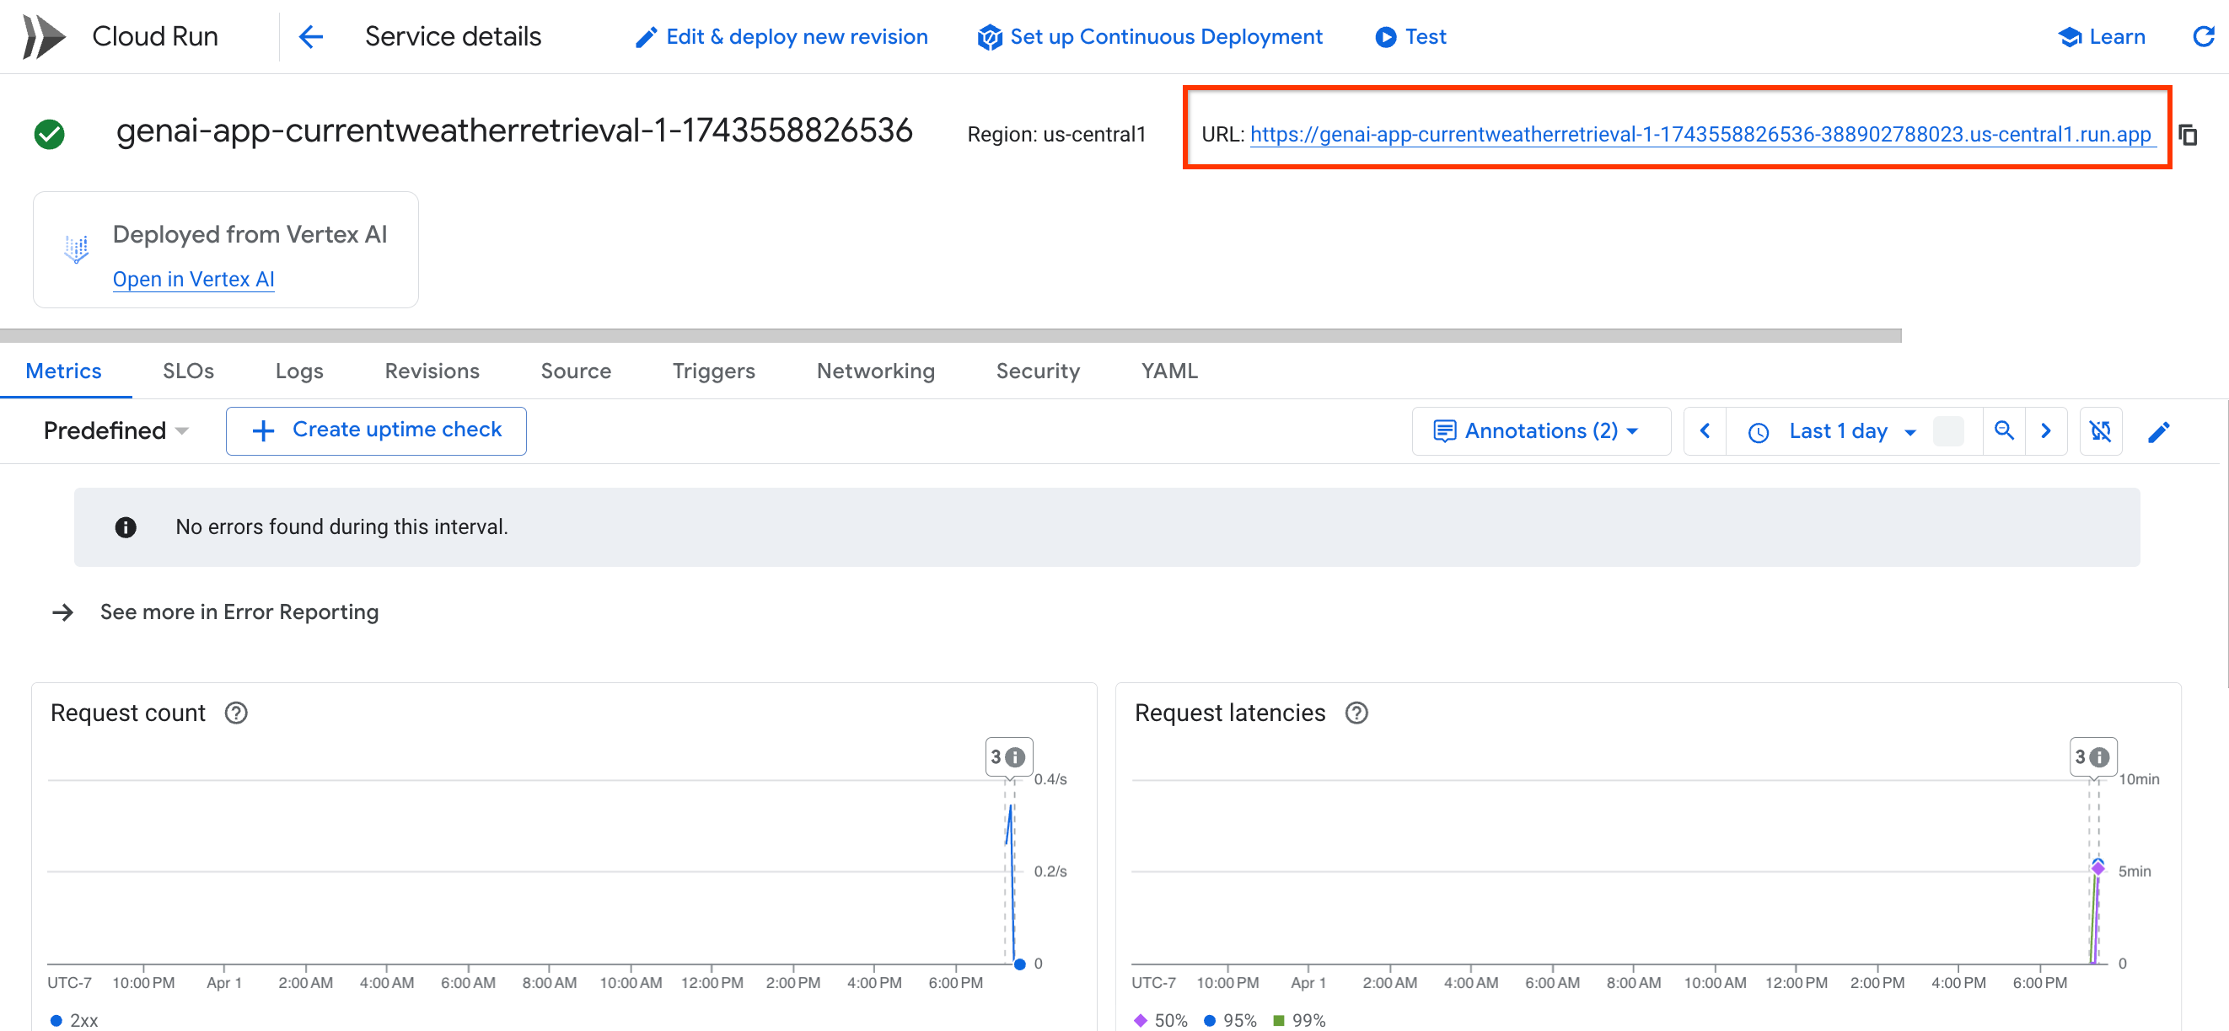Expand the Annotations (2) dropdown

click(x=1540, y=430)
